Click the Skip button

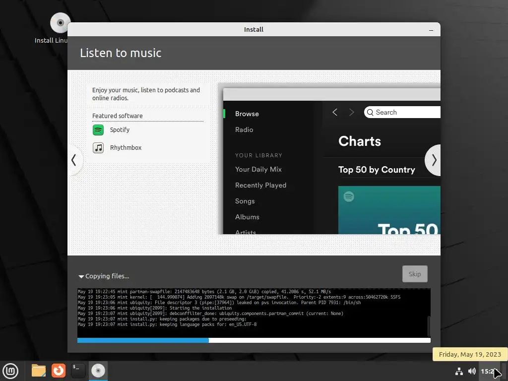click(415, 274)
